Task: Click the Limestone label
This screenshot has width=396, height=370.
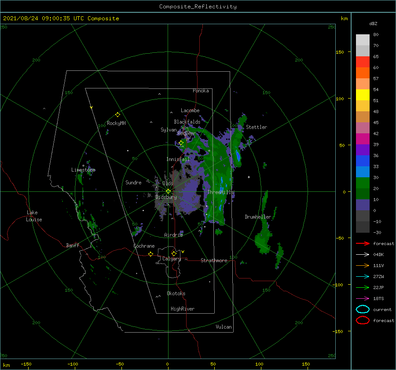Action: (83, 170)
